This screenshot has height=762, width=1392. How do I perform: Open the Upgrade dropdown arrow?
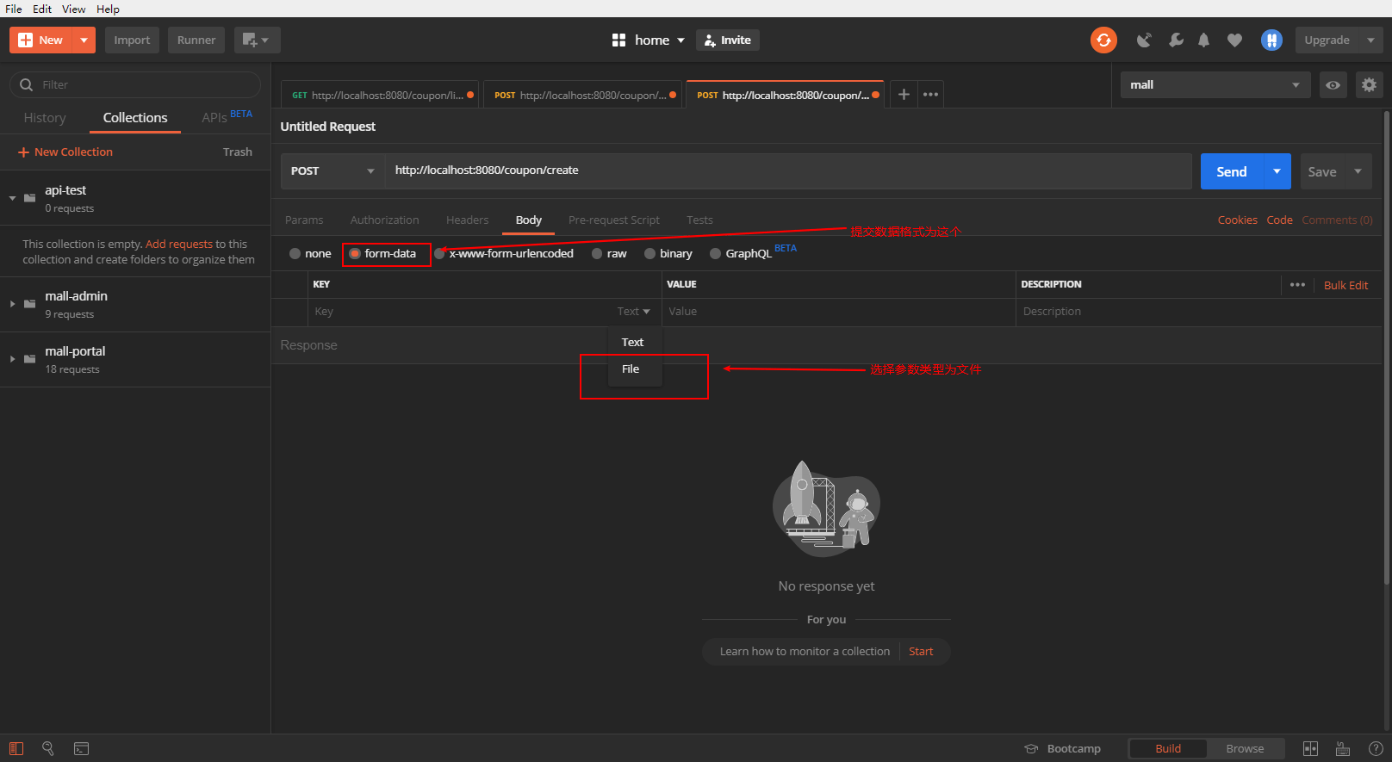[x=1370, y=40]
